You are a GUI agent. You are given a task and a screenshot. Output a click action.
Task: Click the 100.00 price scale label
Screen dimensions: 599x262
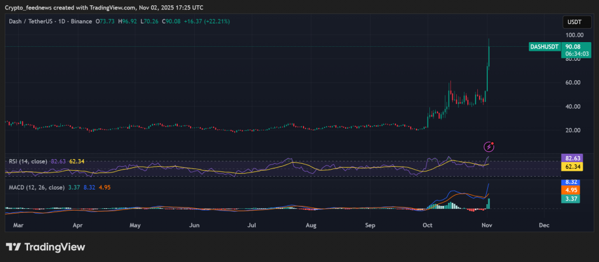point(574,35)
